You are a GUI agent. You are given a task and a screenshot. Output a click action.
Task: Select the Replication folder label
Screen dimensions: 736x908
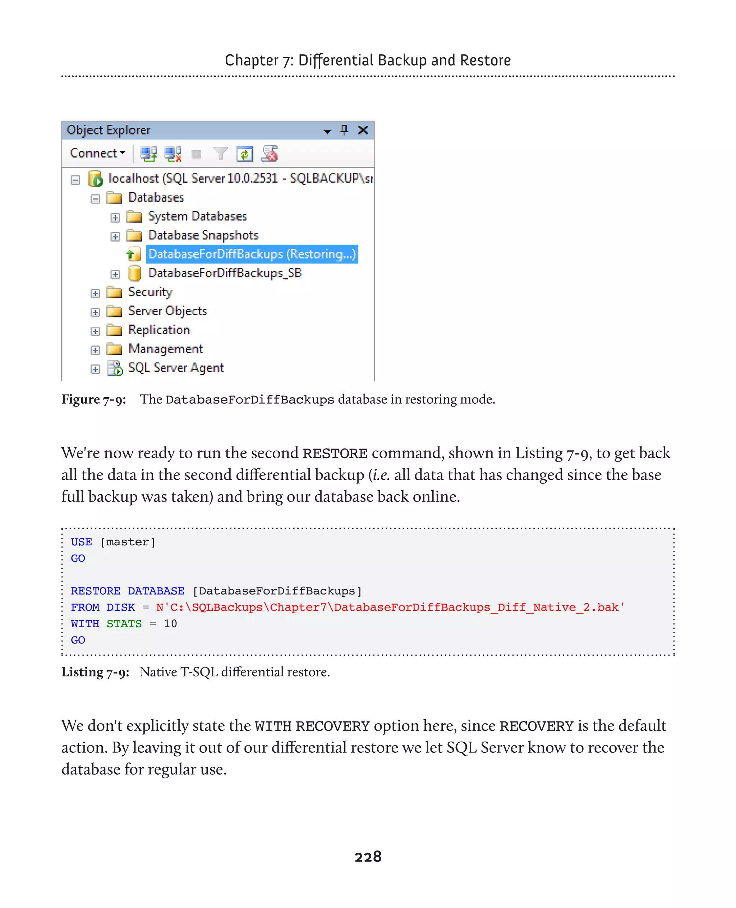tap(159, 330)
